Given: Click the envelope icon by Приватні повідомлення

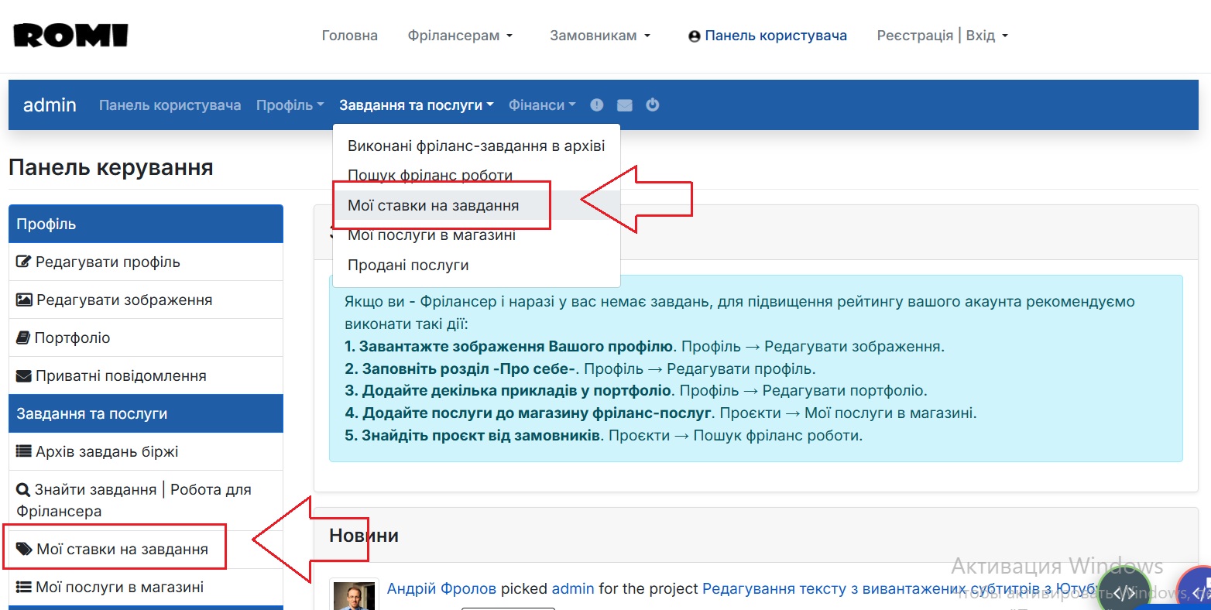Looking at the screenshot, I should point(25,375).
